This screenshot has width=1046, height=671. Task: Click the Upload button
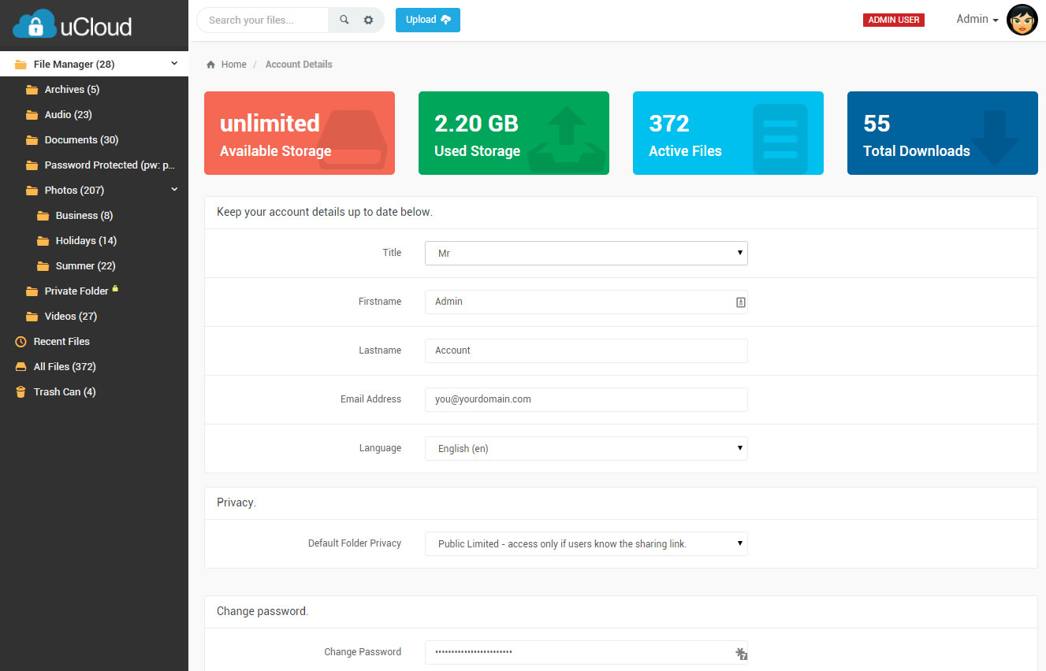(x=428, y=20)
